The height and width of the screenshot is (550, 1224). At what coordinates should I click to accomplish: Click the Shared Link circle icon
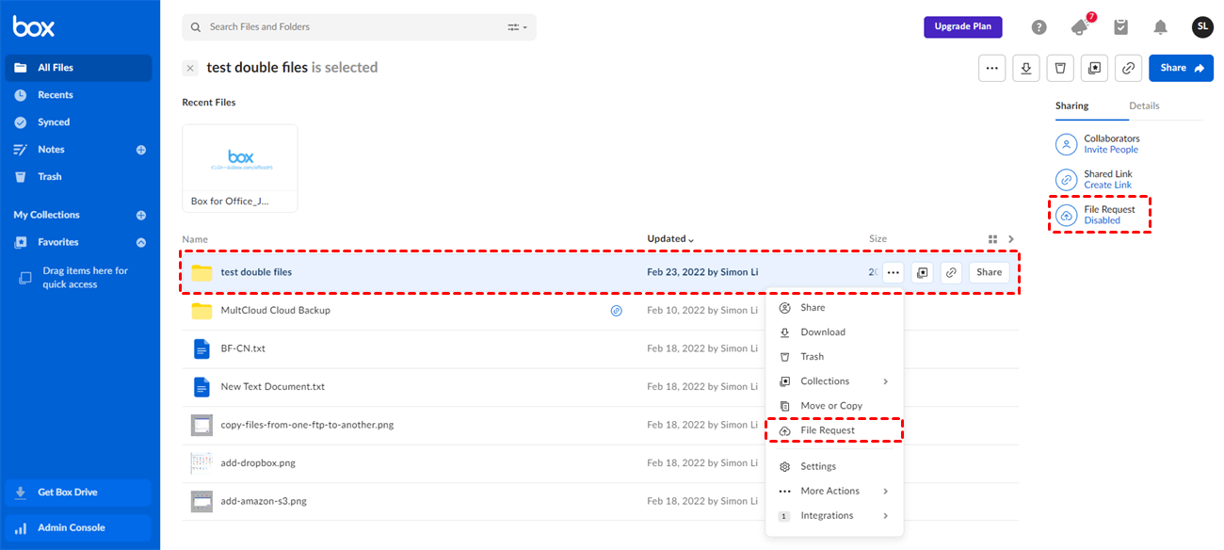pyautogui.click(x=1066, y=180)
